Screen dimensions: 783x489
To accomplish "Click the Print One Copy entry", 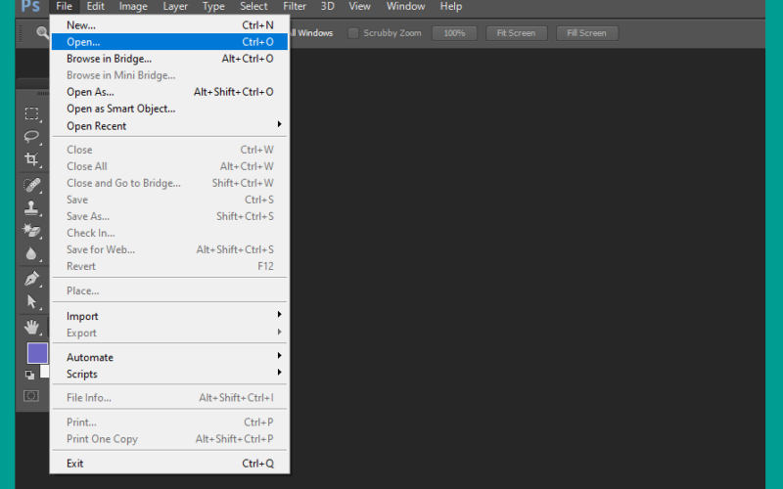I will [169, 439].
